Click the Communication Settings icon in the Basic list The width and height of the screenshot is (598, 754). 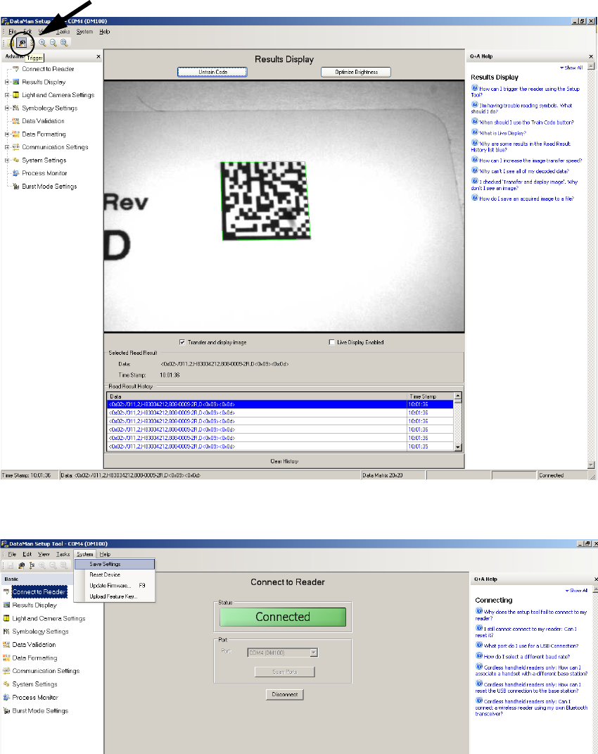pos(6,671)
